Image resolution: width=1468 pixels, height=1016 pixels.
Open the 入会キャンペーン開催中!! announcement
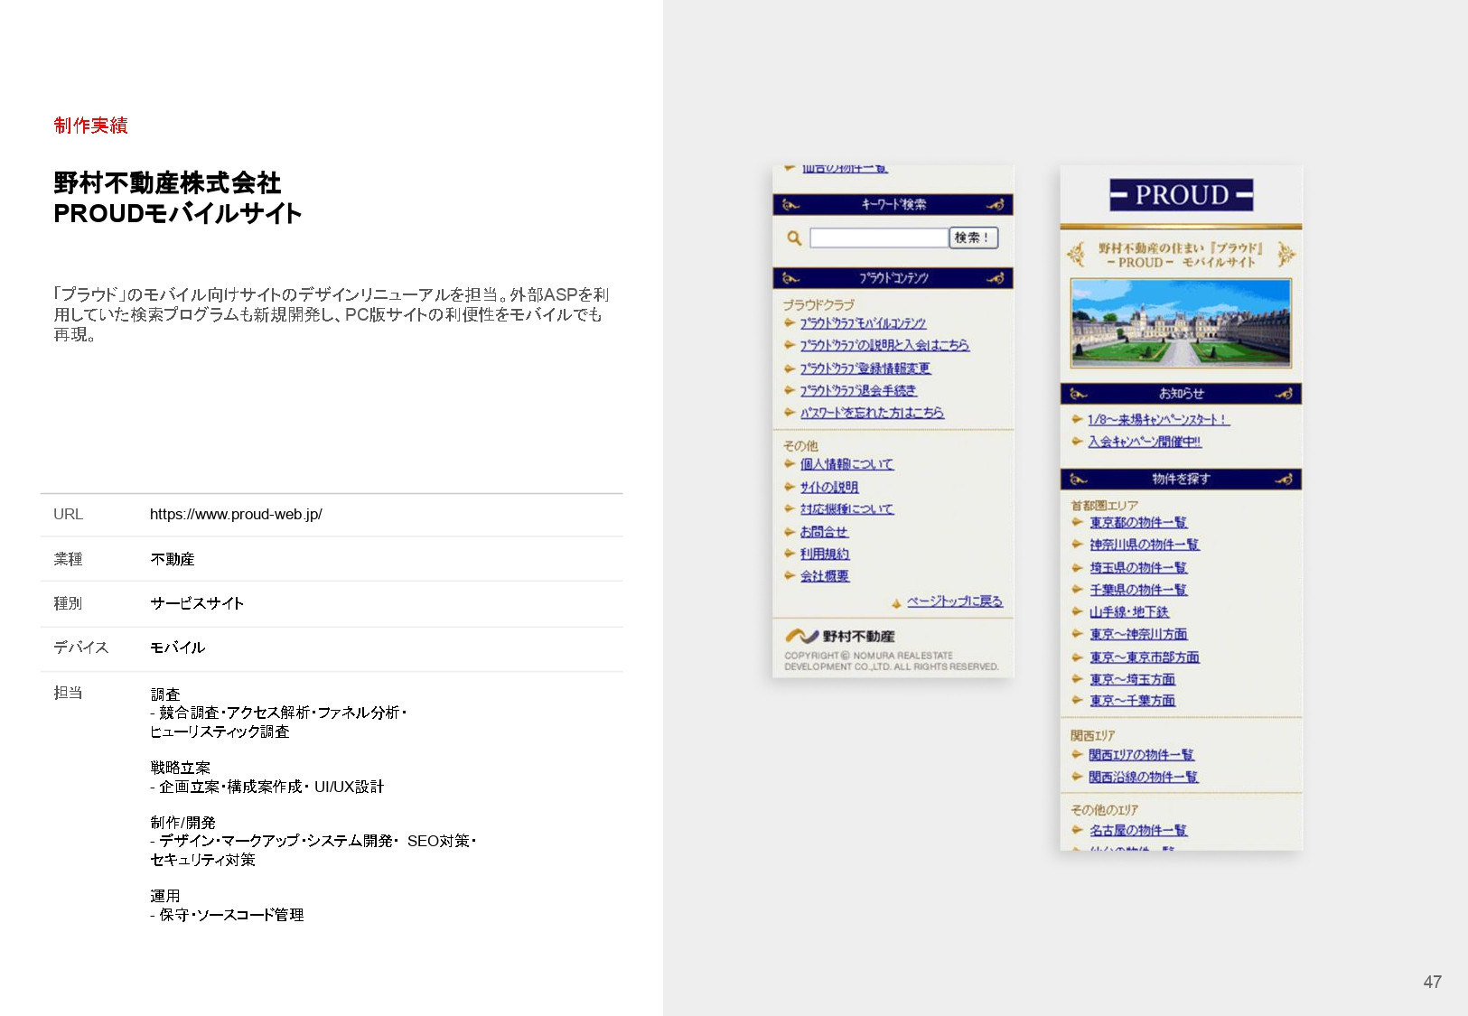(1146, 441)
